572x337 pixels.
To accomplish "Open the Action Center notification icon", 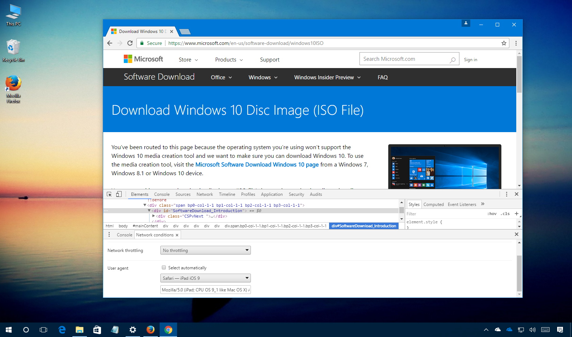I will [x=560, y=330].
